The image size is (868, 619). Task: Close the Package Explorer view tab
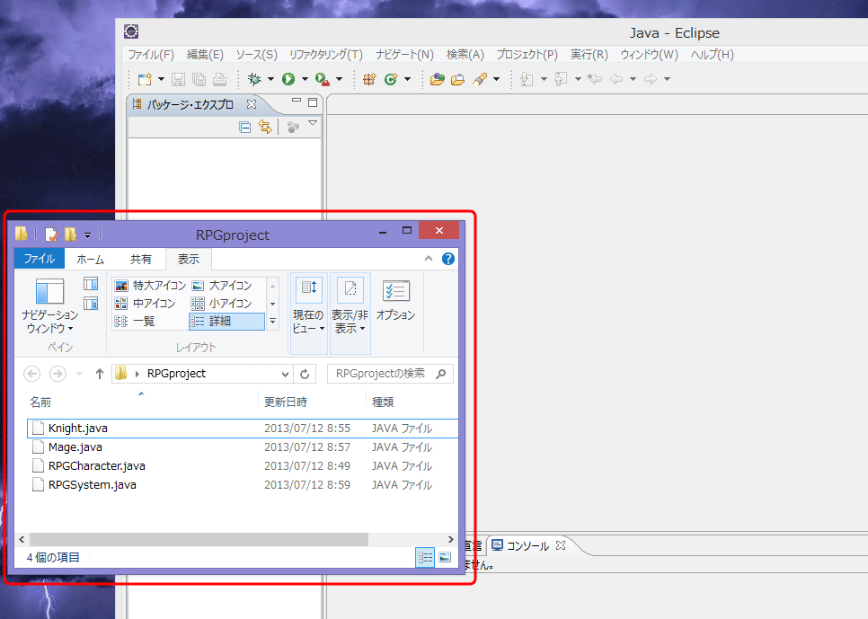coord(252,104)
